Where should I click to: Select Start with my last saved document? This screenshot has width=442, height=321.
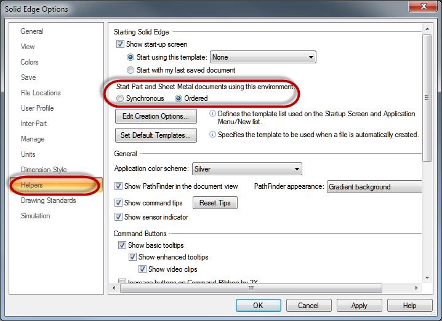[131, 70]
